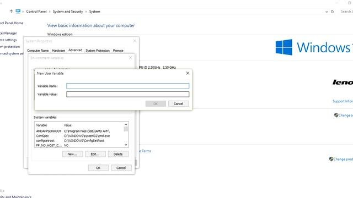Click the Refresh icon in address bar

[332, 12]
